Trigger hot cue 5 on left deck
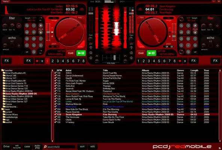Screen dimensions: 222x150 pyautogui.click(x=68, y=61)
